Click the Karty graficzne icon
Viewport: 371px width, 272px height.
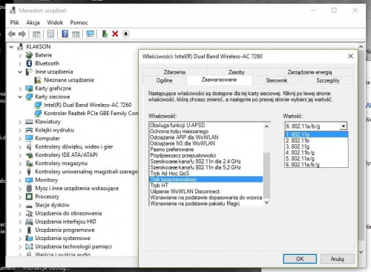(x=29, y=88)
